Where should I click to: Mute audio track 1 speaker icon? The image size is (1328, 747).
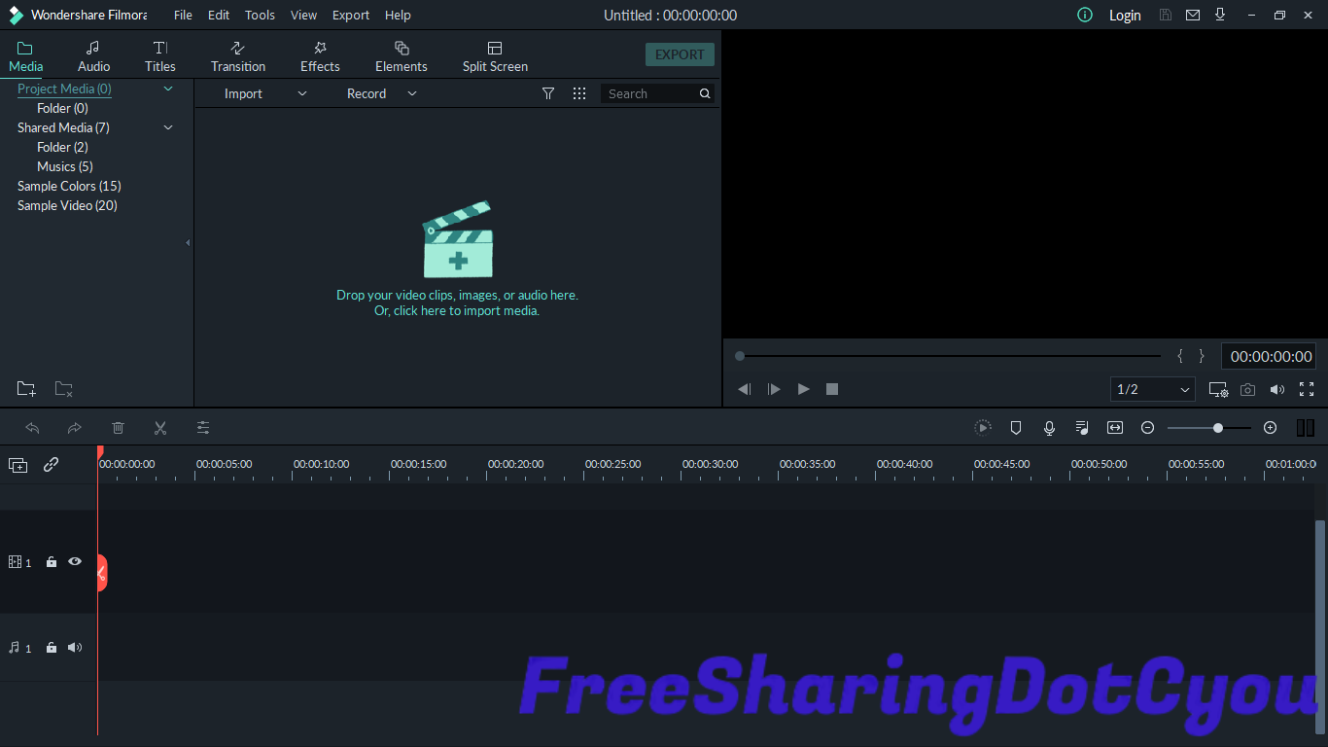(75, 648)
